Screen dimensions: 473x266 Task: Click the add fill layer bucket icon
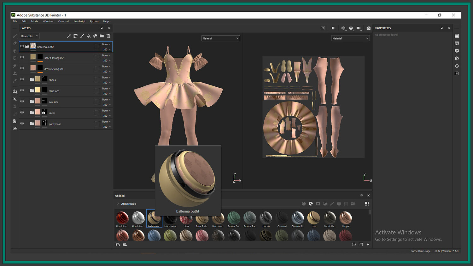point(89,36)
